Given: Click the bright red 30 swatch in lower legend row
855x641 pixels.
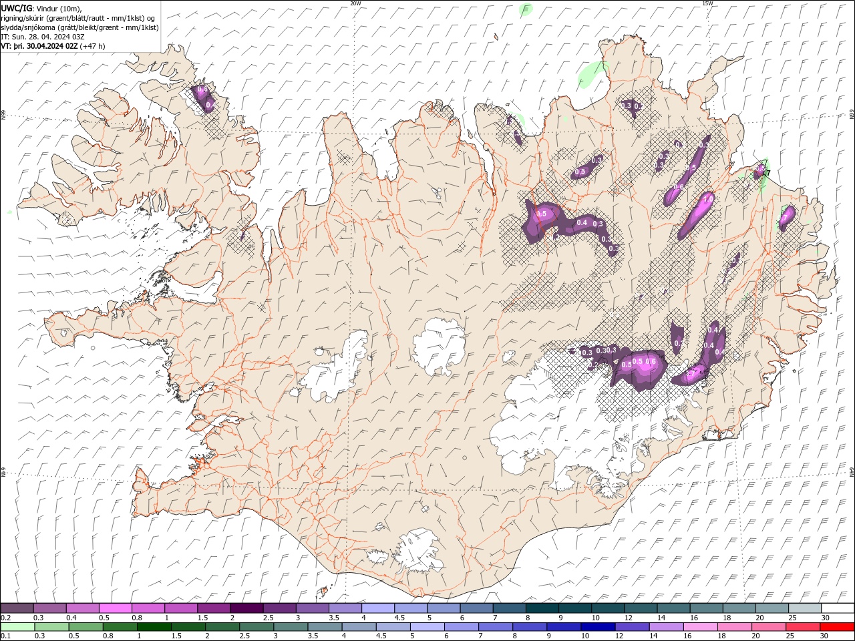Looking at the screenshot, I should [x=838, y=627].
